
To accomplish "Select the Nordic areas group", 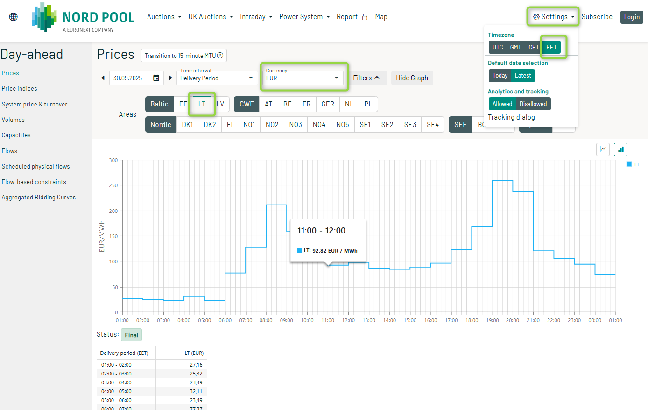I will tap(161, 125).
